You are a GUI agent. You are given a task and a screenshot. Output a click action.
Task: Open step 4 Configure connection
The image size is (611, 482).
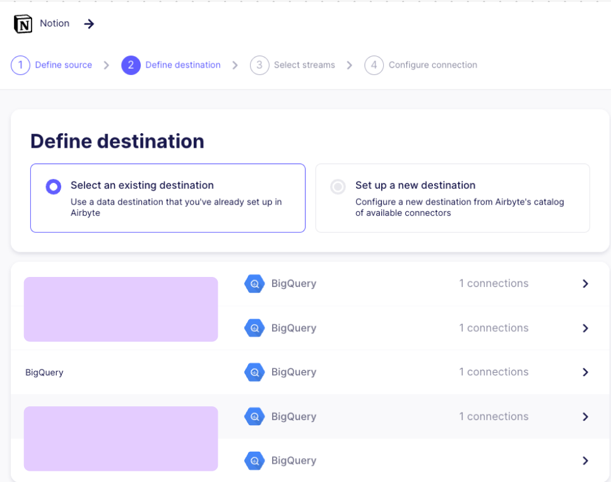420,65
